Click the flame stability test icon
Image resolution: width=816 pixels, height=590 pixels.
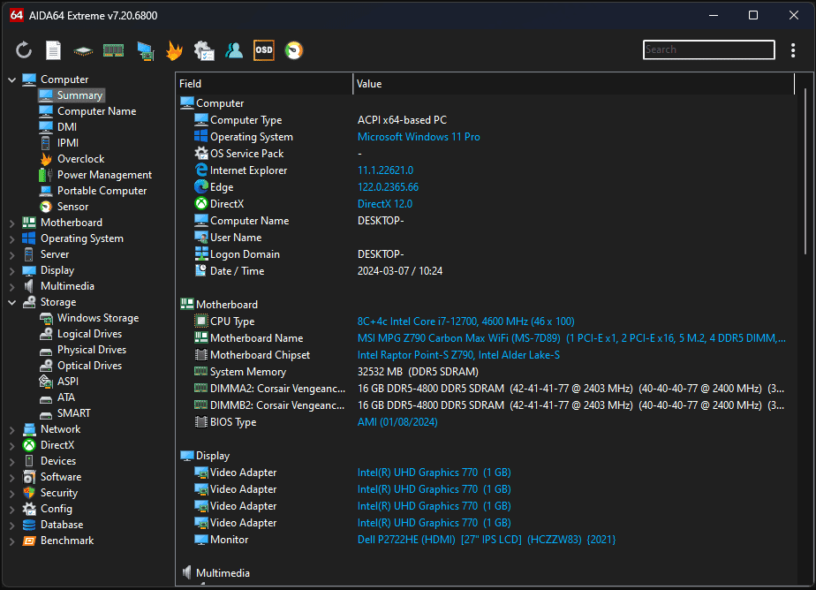click(x=174, y=50)
